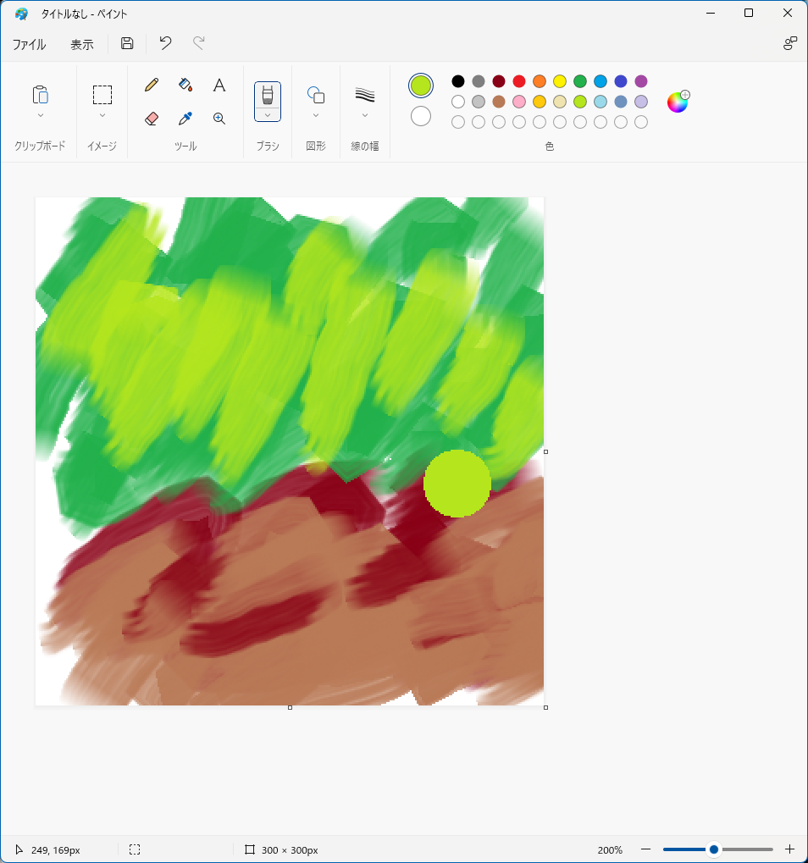808x863 pixels.
Task: Open the Edit colors wheel
Action: pyautogui.click(x=678, y=102)
